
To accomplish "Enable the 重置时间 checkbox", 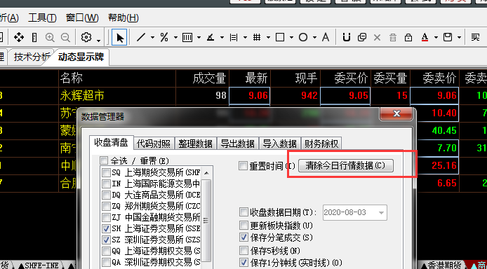I will point(243,166).
